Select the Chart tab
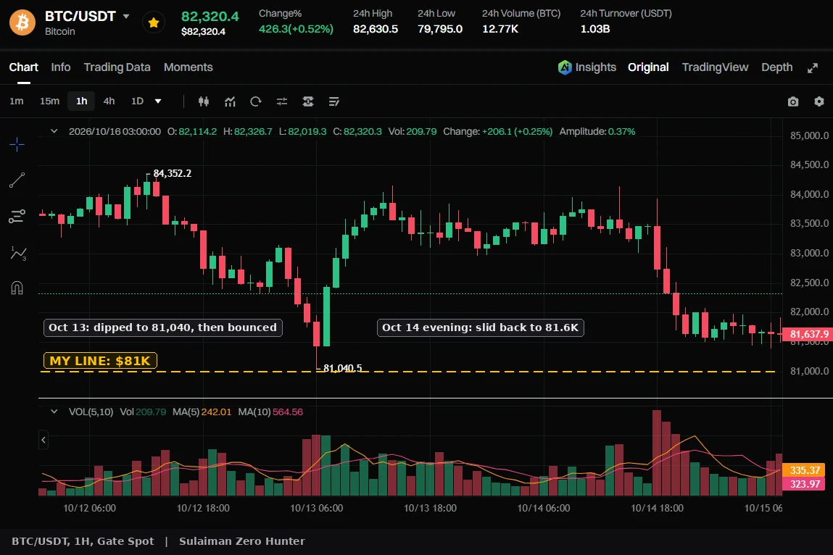Viewport: 833px width, 555px height. pos(23,67)
